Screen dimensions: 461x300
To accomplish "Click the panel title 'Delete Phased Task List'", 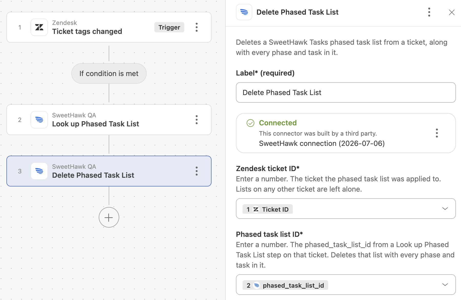I will [x=297, y=12].
